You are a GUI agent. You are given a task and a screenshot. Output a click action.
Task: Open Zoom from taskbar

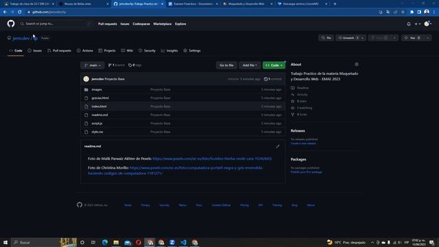172,242
